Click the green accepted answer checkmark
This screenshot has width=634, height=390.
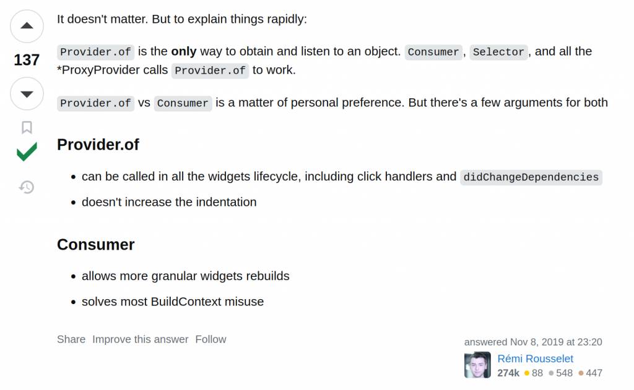click(27, 152)
